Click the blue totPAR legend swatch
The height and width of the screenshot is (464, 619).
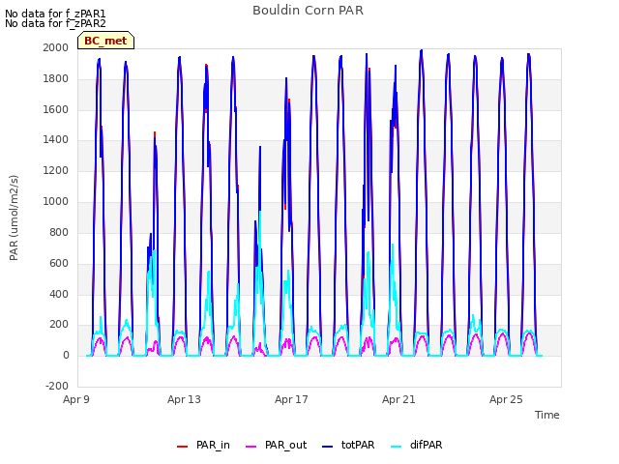click(327, 447)
